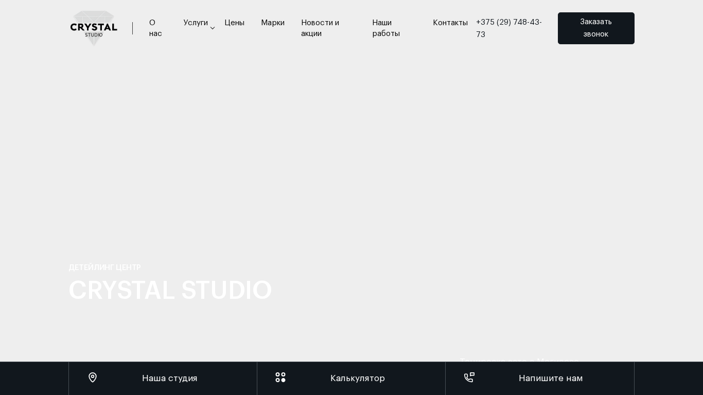
Task: Navigate to Контакты
Action: (450, 23)
